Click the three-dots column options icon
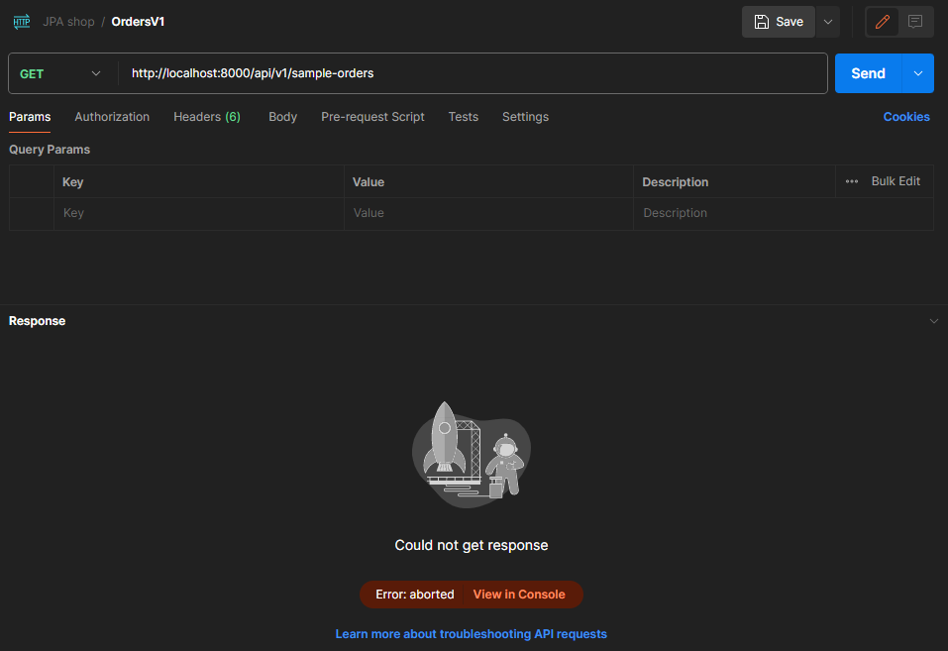 pyautogui.click(x=852, y=181)
